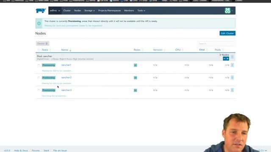Viewport: 271px width, 152px height.
Task: Open the Forums footer link
Action: (36, 150)
